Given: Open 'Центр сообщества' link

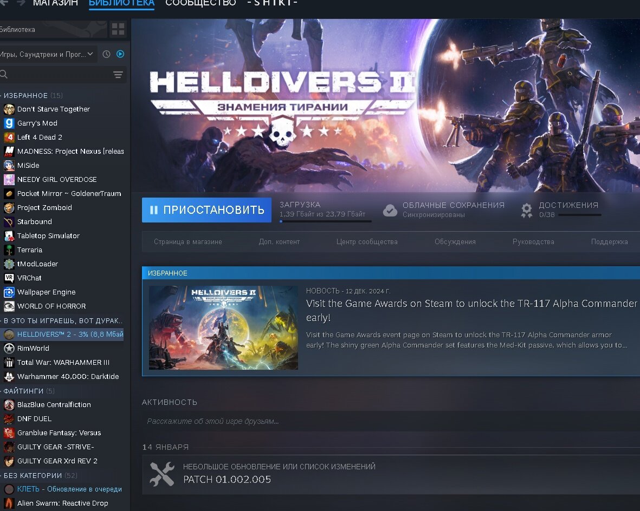Looking at the screenshot, I should (x=367, y=241).
